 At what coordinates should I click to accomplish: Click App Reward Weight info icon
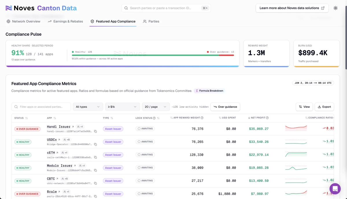(202, 118)
